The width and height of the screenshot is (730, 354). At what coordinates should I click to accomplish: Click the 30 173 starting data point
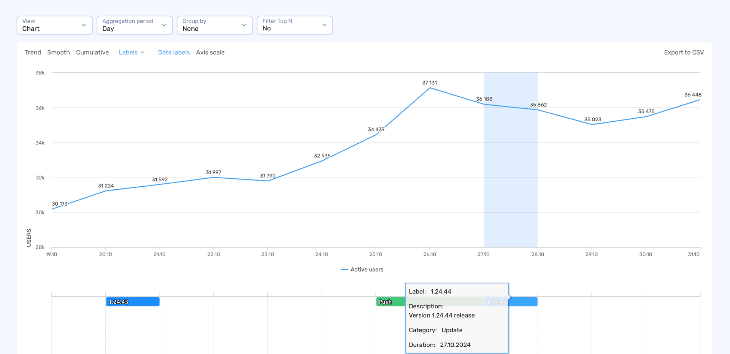(51, 209)
